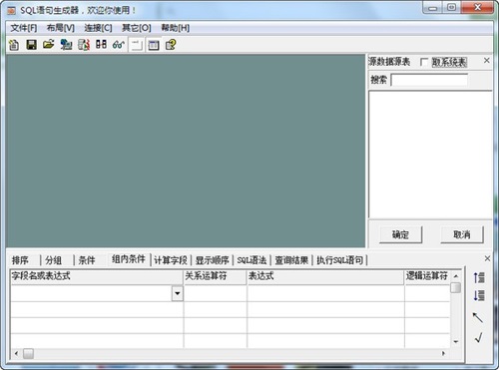The height and width of the screenshot is (370, 499).
Task: Click the 取消 button
Action: 462,234
